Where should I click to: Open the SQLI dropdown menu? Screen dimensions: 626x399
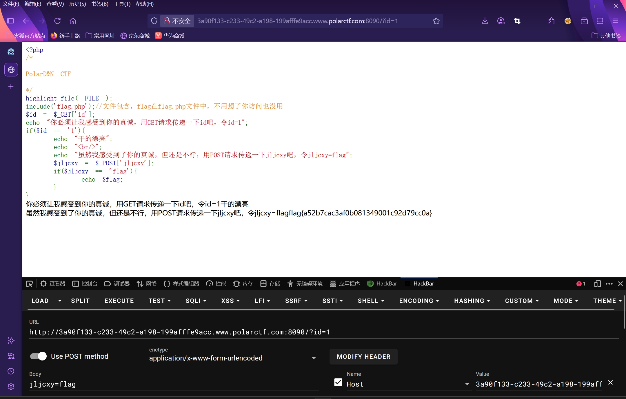196,301
